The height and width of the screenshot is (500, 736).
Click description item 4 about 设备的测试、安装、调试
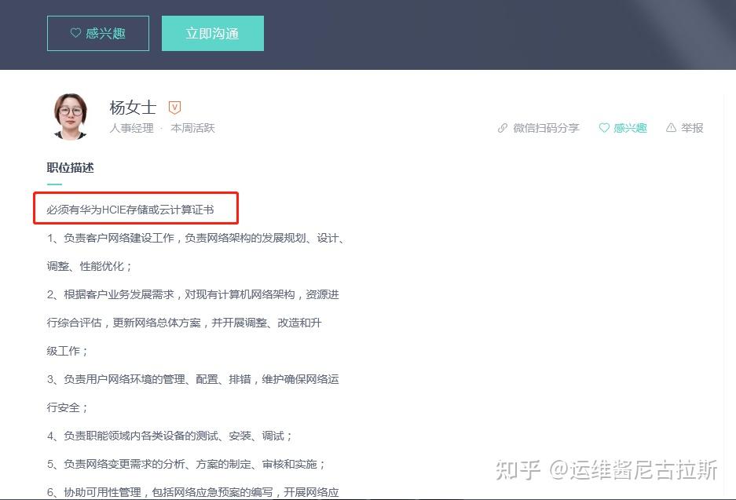click(x=170, y=436)
